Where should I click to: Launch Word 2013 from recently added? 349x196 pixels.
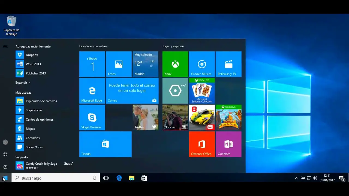point(44,64)
